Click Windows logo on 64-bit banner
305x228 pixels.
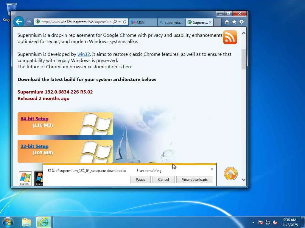pos(96,124)
